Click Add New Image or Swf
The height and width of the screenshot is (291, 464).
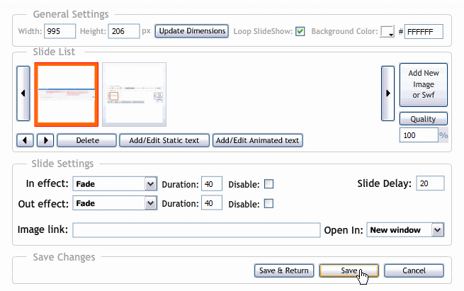point(424,84)
